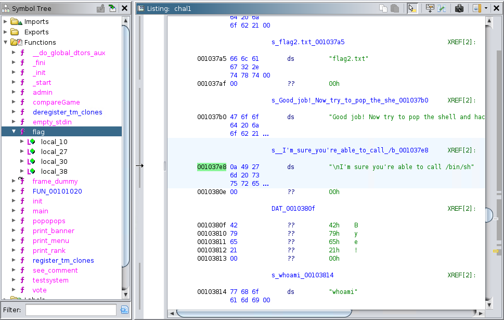The image size is (504, 320).
Task: Click the Exports folder icon
Action: click(15, 32)
